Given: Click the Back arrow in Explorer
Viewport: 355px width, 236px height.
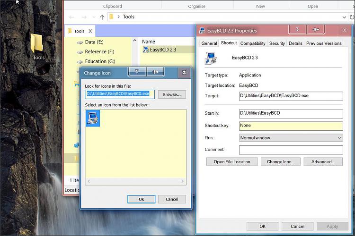Looking at the screenshot, I should point(72,17).
